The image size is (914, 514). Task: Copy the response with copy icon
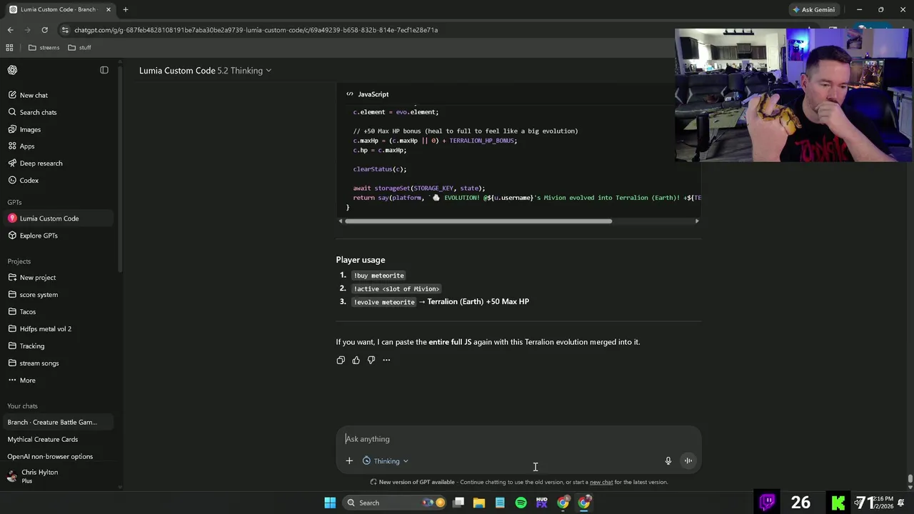pos(341,360)
